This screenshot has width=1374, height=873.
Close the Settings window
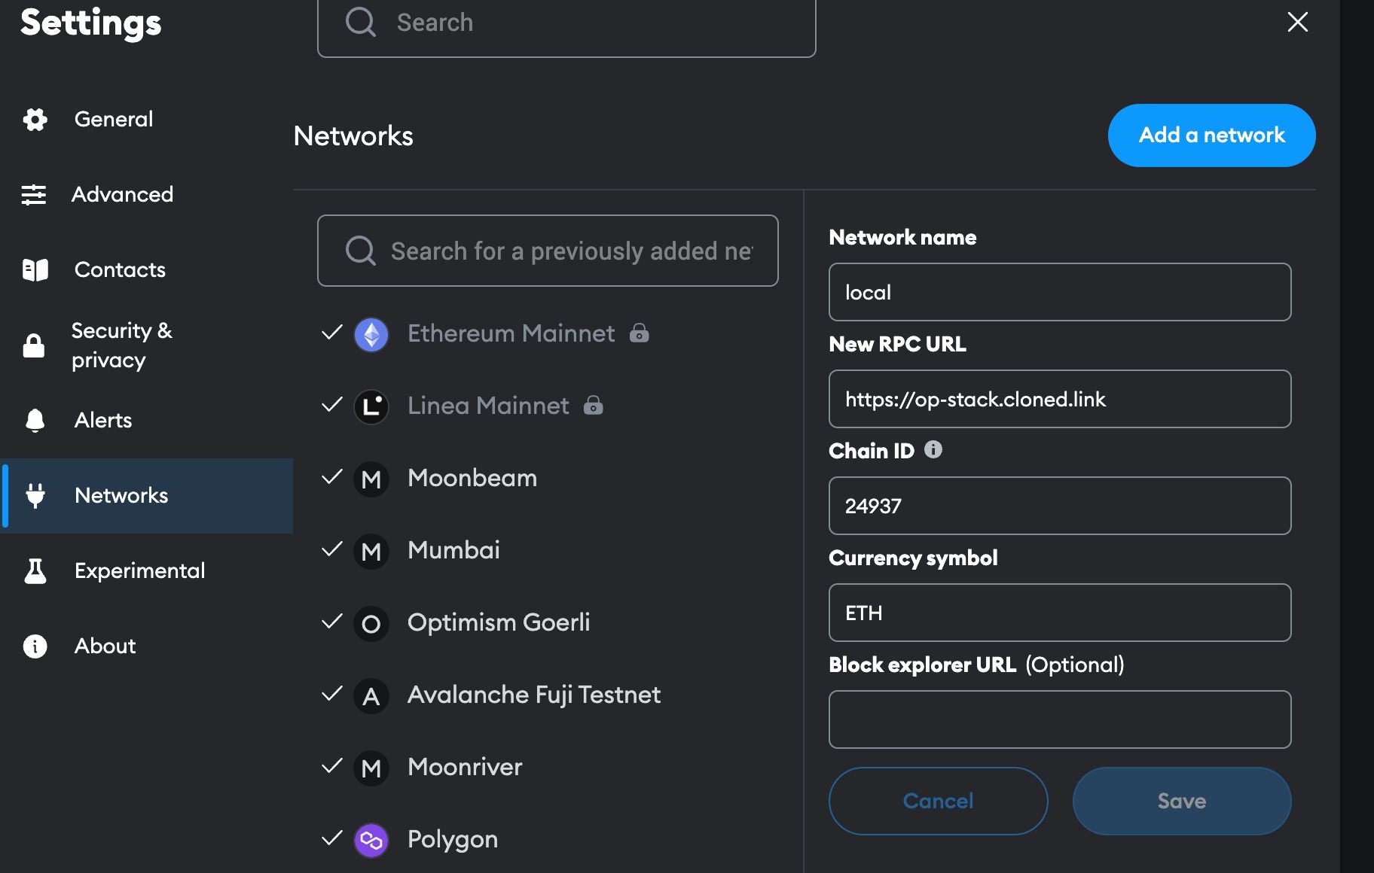pos(1297,22)
